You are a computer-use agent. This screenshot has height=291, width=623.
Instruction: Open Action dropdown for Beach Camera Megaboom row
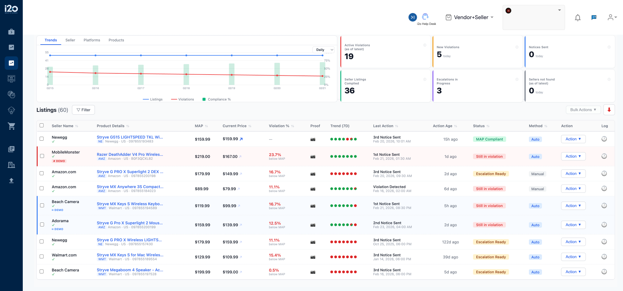pos(573,272)
